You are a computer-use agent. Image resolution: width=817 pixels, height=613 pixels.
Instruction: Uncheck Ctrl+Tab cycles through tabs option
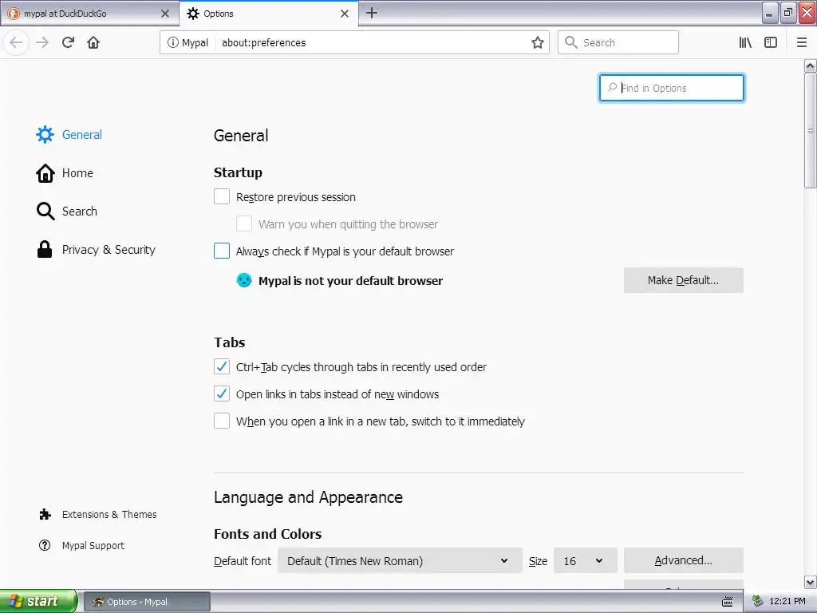[222, 366]
